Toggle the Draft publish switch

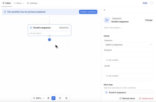(151, 3)
